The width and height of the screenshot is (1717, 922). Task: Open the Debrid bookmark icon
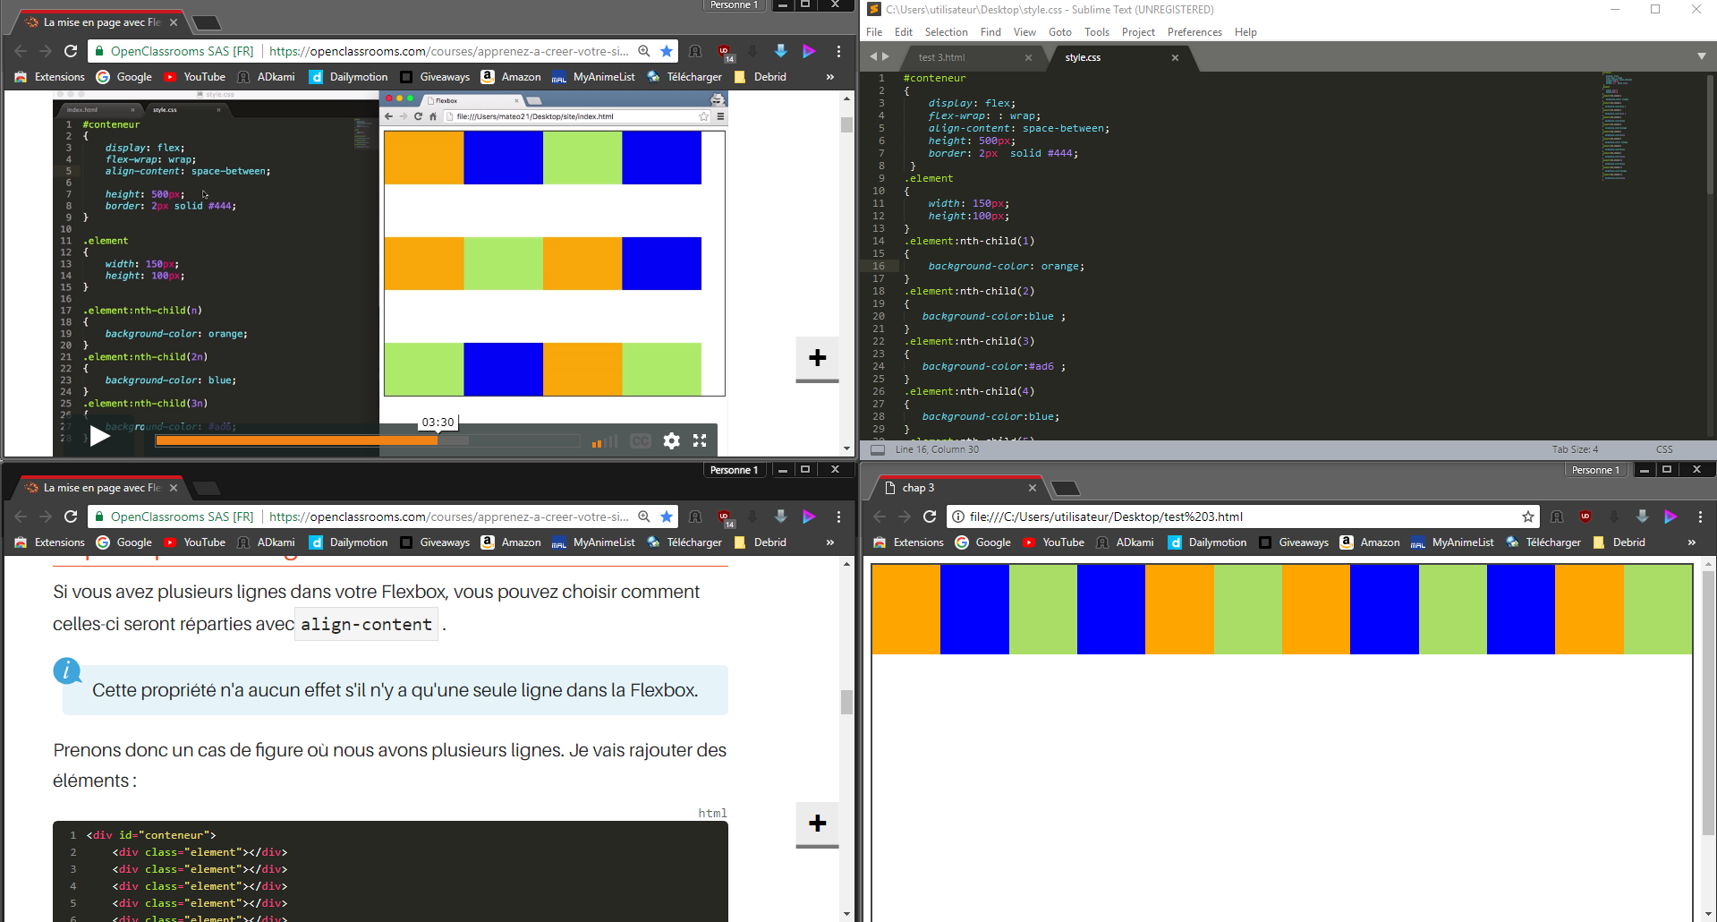pyautogui.click(x=739, y=77)
